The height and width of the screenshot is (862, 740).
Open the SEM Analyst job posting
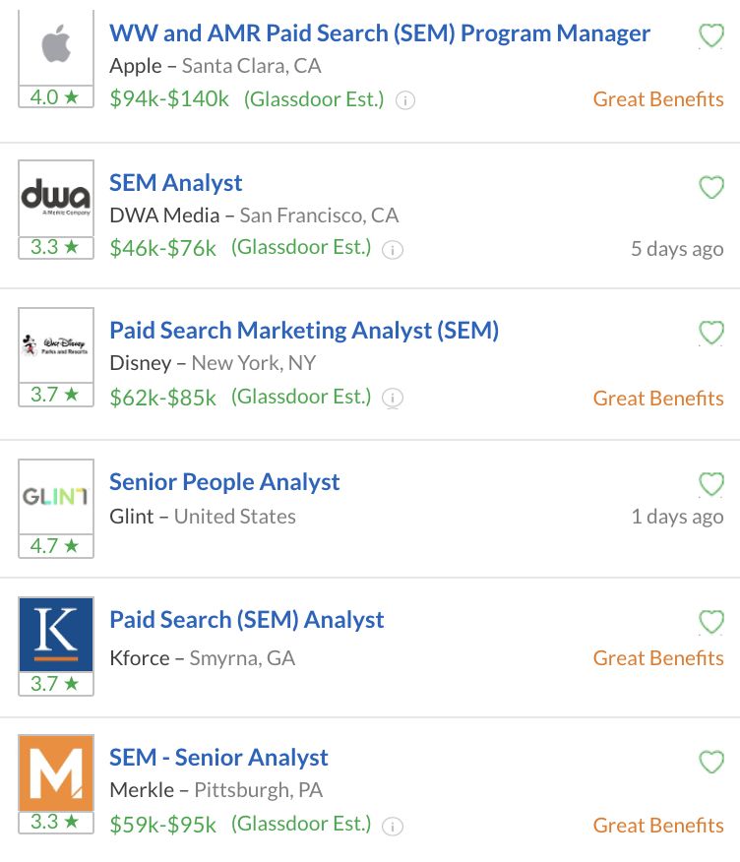(176, 183)
